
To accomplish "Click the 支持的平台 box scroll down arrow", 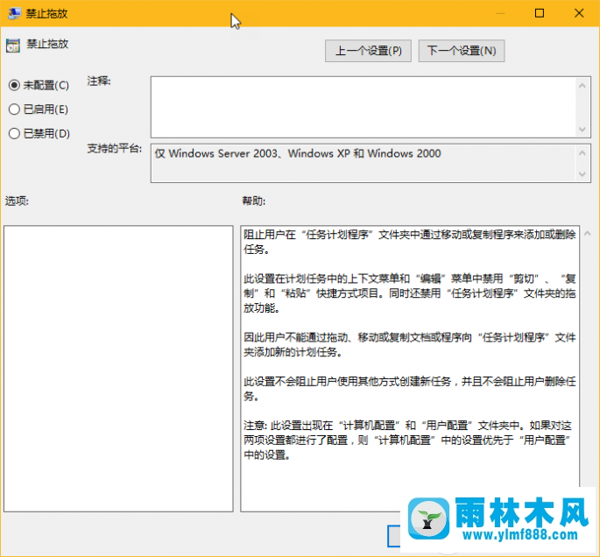I will 582,174.
